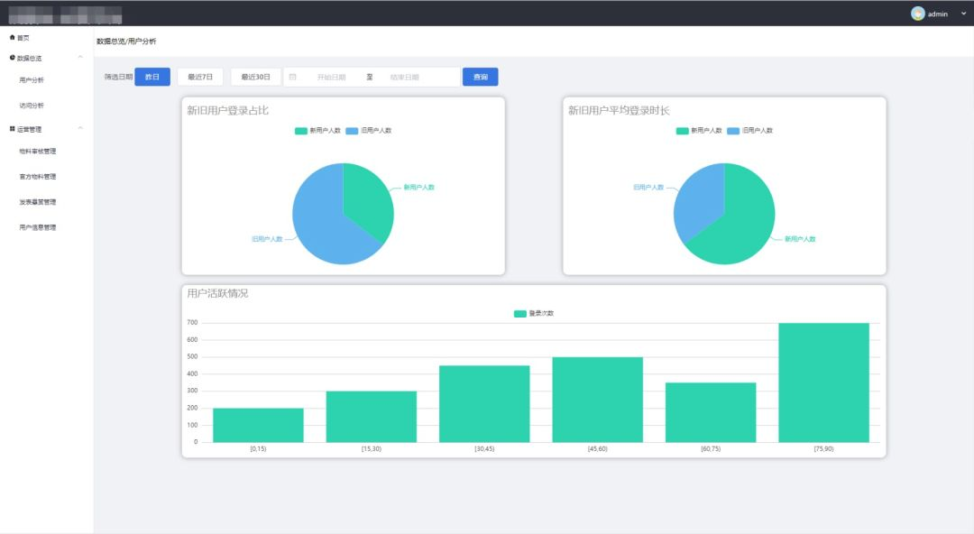Viewport: 974px width, 534px height.
Task: Click the 700 y-axis value label
Action: pos(192,323)
